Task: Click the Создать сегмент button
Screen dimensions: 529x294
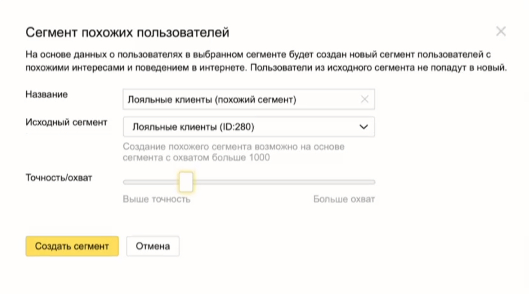Action: [72, 246]
